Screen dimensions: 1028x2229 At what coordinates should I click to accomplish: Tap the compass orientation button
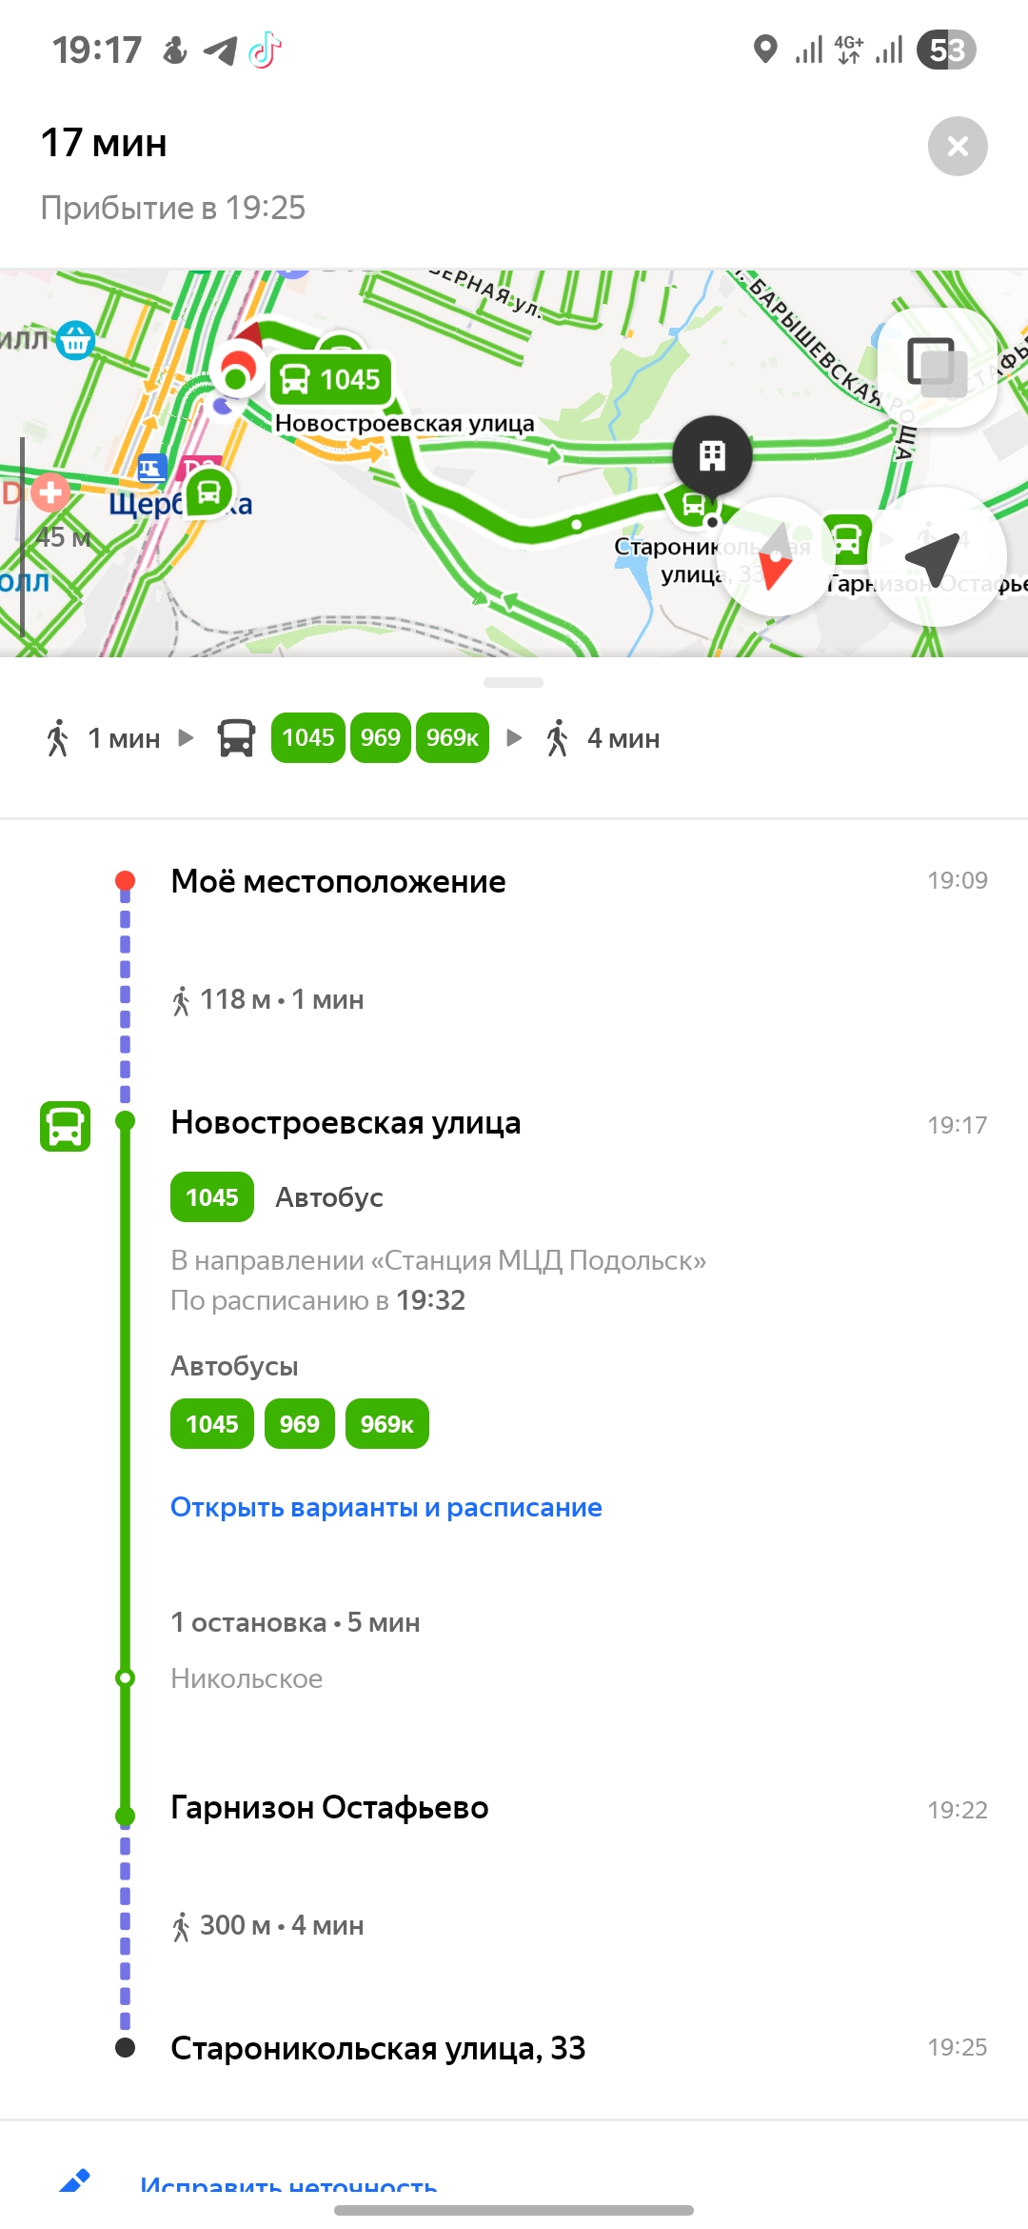(777, 557)
